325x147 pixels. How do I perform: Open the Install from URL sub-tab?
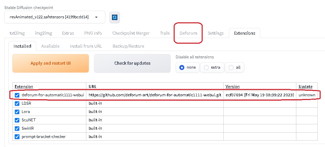pyautogui.click(x=86, y=46)
